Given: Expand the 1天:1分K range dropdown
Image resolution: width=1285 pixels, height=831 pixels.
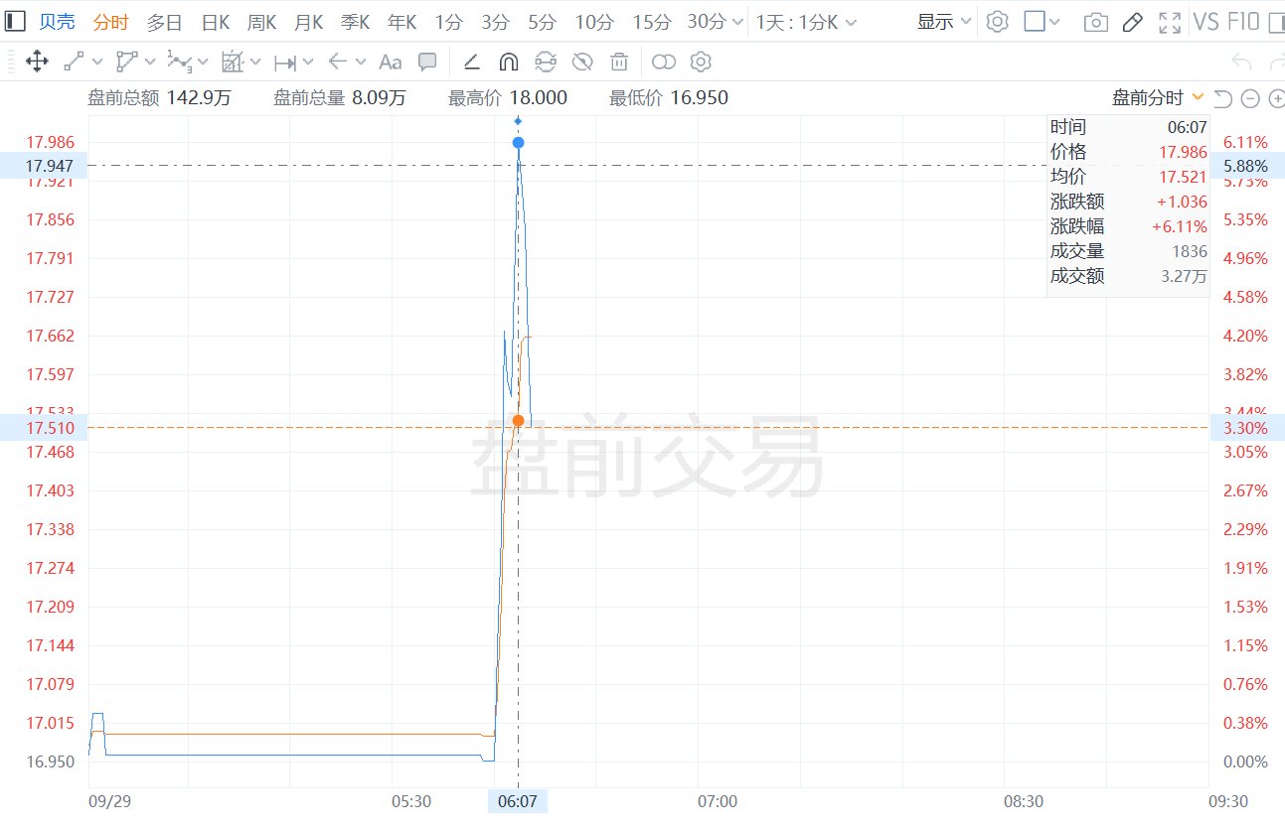Looking at the screenshot, I should coord(805,22).
